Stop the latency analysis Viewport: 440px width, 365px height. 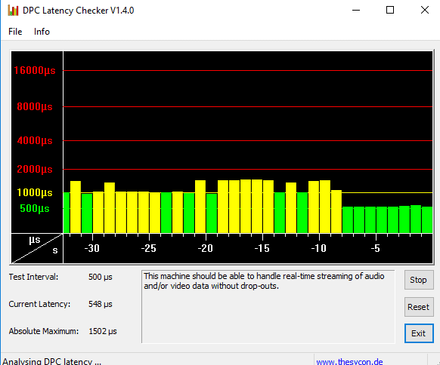tap(419, 280)
